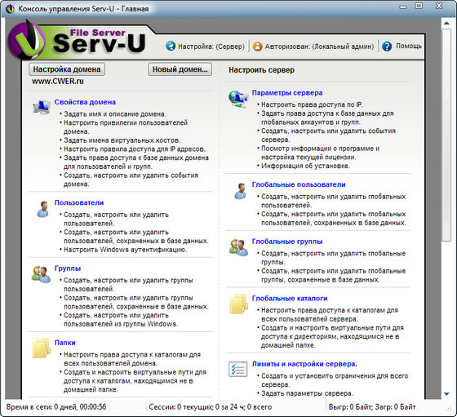Click the Сессии status bar entry

click(211, 407)
